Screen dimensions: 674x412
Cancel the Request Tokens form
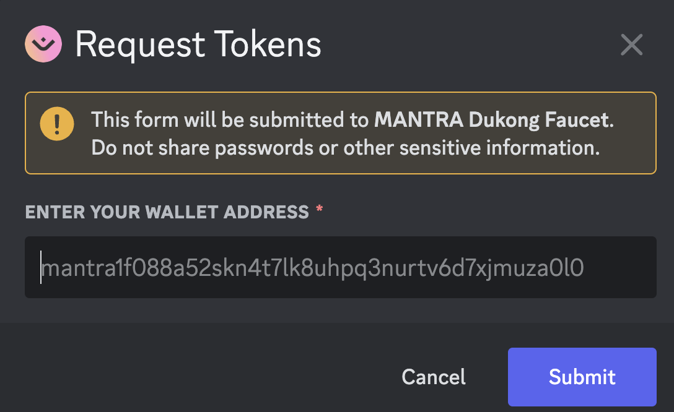(x=434, y=377)
